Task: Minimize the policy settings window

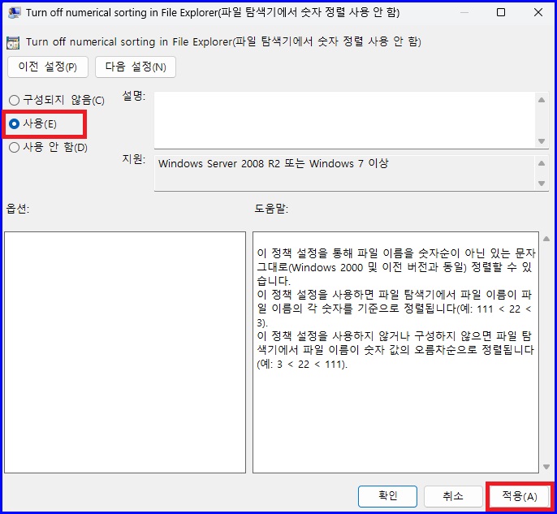Action: coord(464,12)
